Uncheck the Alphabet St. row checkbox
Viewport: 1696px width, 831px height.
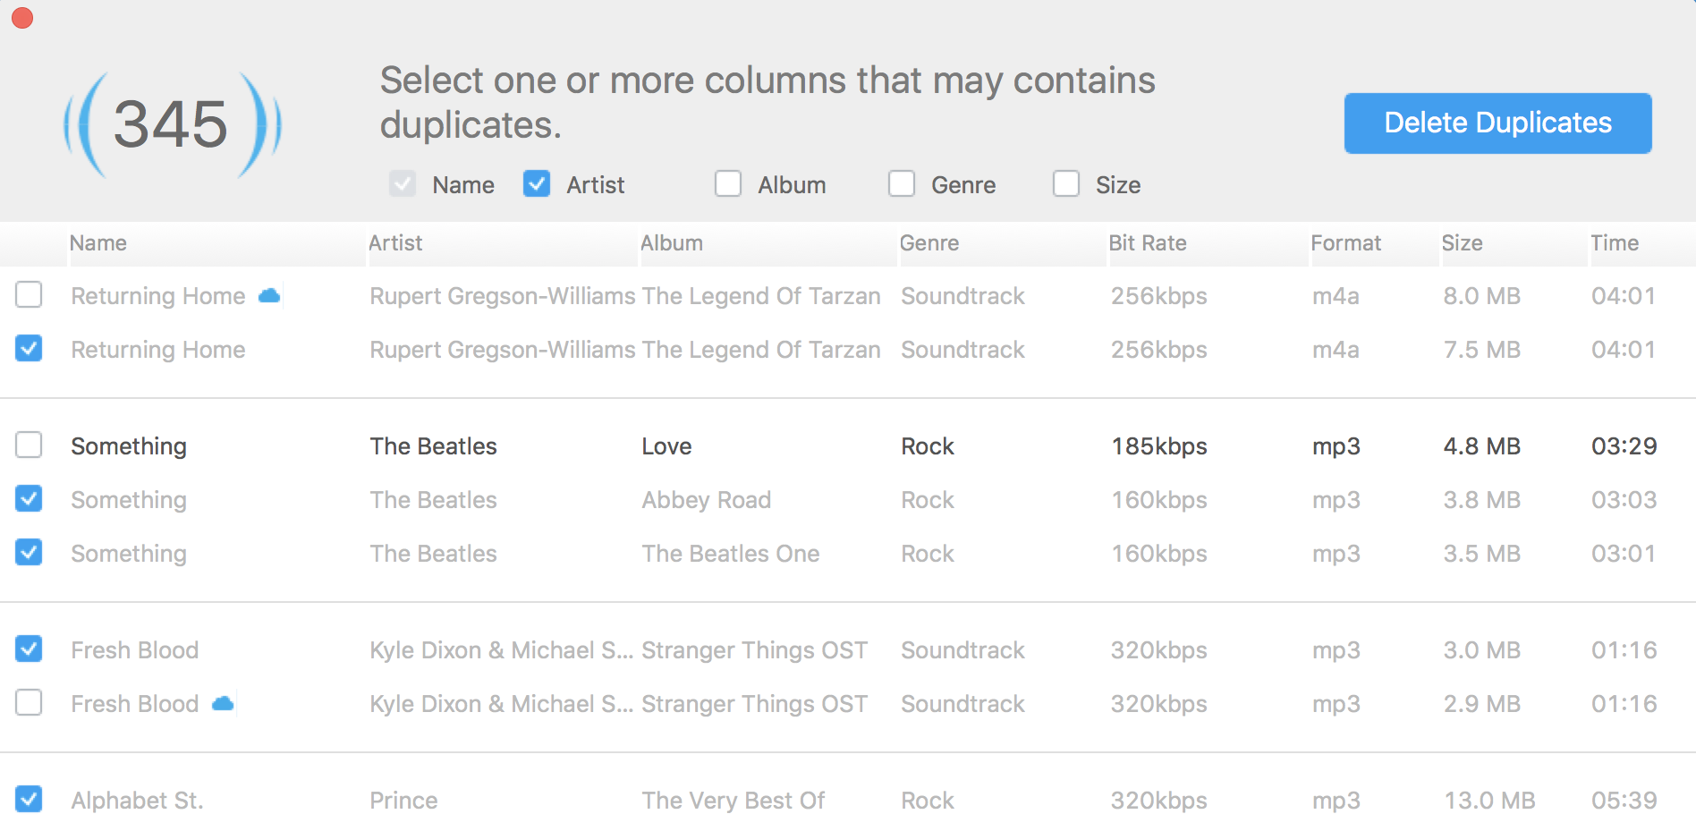tap(29, 799)
